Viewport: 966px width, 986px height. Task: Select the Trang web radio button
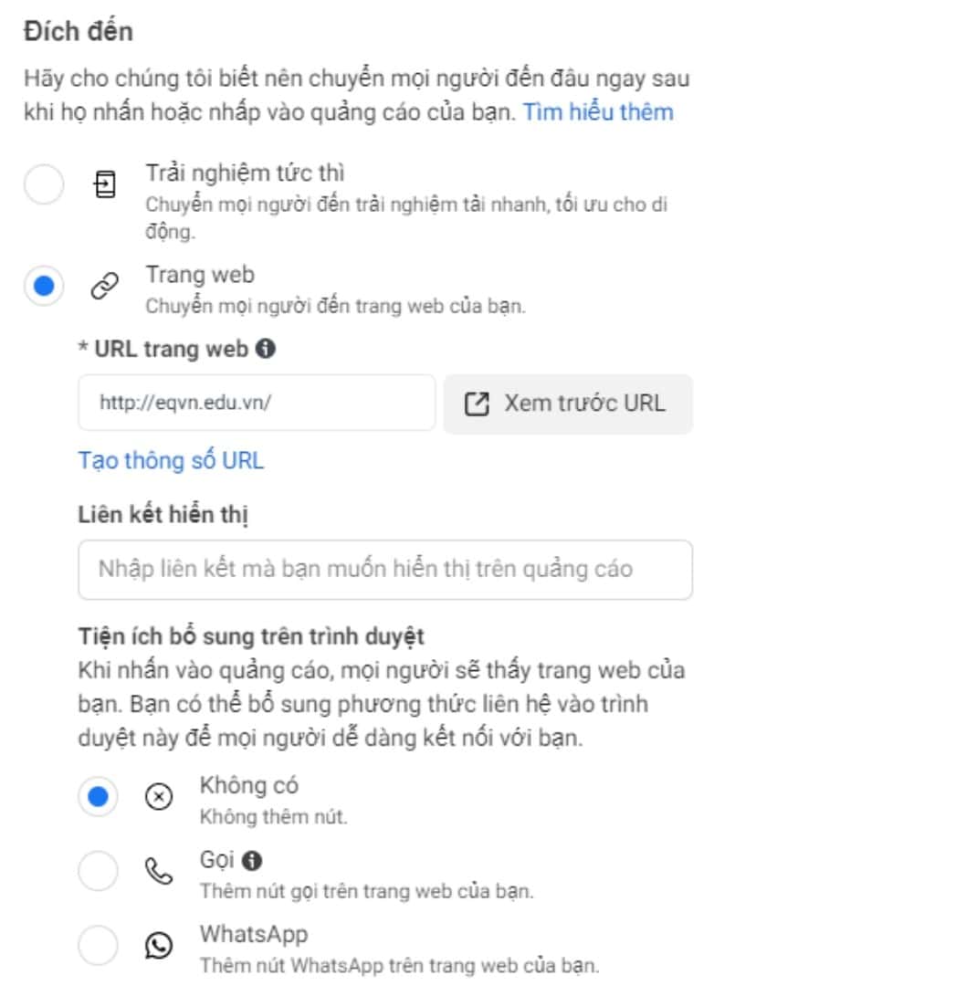click(x=44, y=288)
